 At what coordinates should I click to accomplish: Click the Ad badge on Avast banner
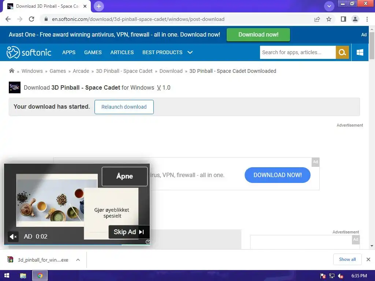tap(364, 35)
